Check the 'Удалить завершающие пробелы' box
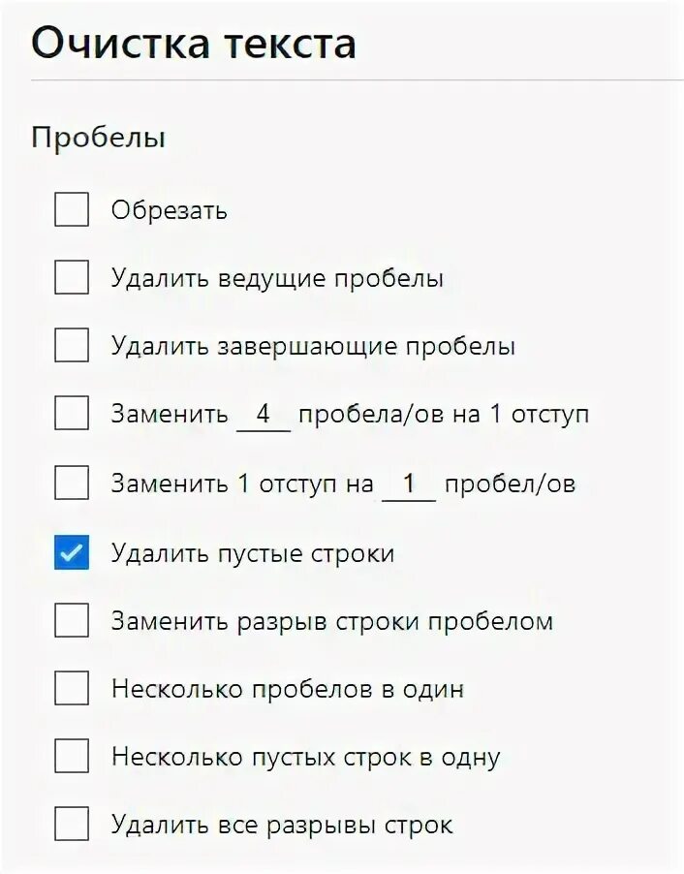Screen dimensions: 684x874 coord(72,346)
